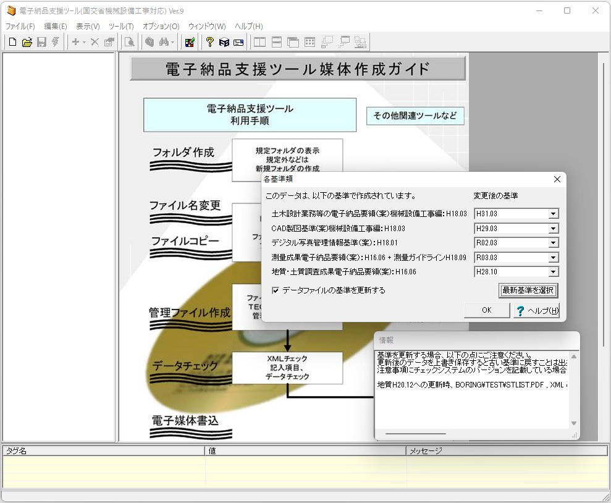Click the horizontal split window icon
This screenshot has width=611, height=503.
277,42
